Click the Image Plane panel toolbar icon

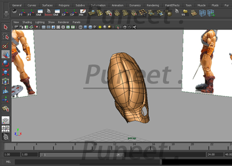31,27
